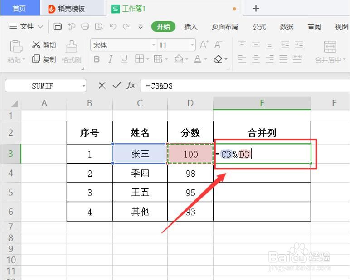
Task: Align text left
Action: (x=242, y=59)
